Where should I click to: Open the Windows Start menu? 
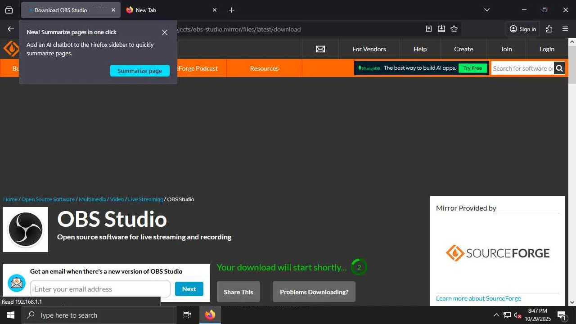11,315
